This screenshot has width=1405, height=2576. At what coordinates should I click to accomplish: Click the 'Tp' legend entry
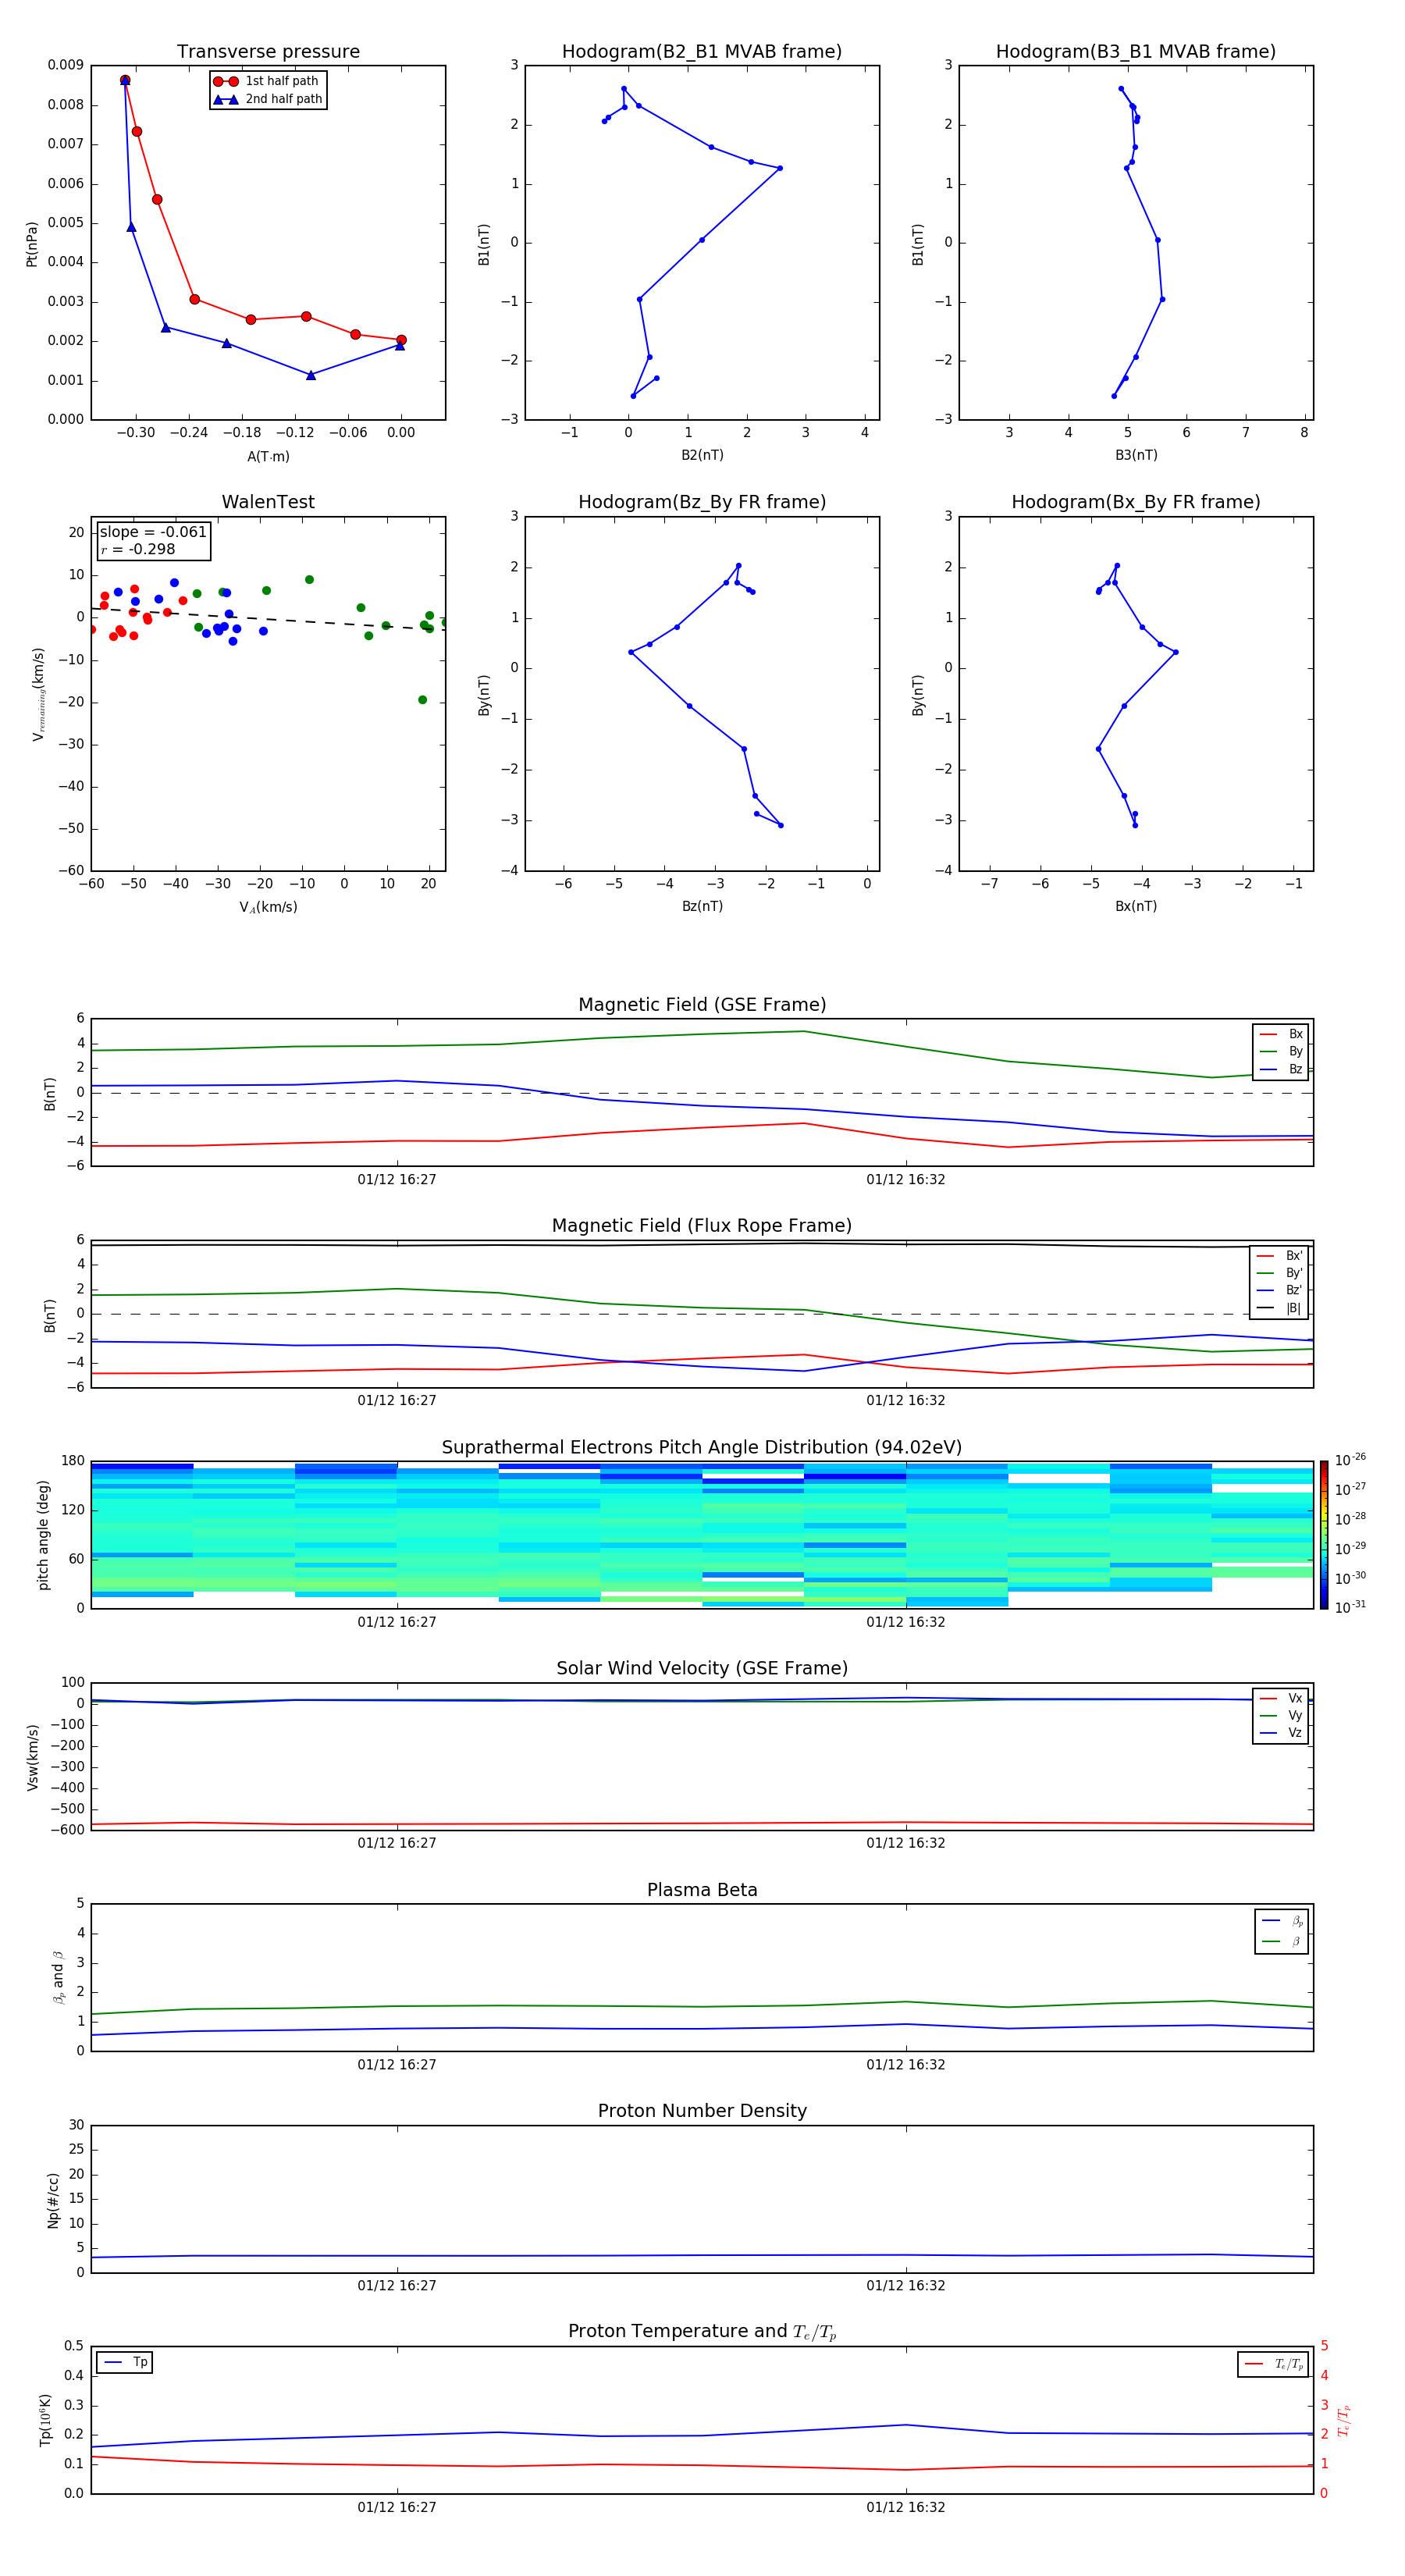pos(125,2362)
